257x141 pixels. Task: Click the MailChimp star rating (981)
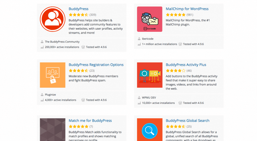click(x=176, y=15)
